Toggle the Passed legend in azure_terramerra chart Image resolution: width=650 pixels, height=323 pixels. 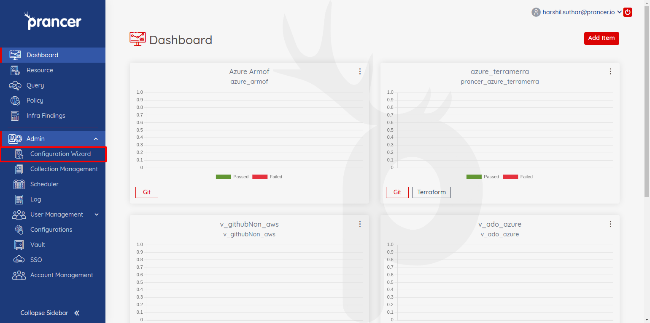[x=483, y=177]
